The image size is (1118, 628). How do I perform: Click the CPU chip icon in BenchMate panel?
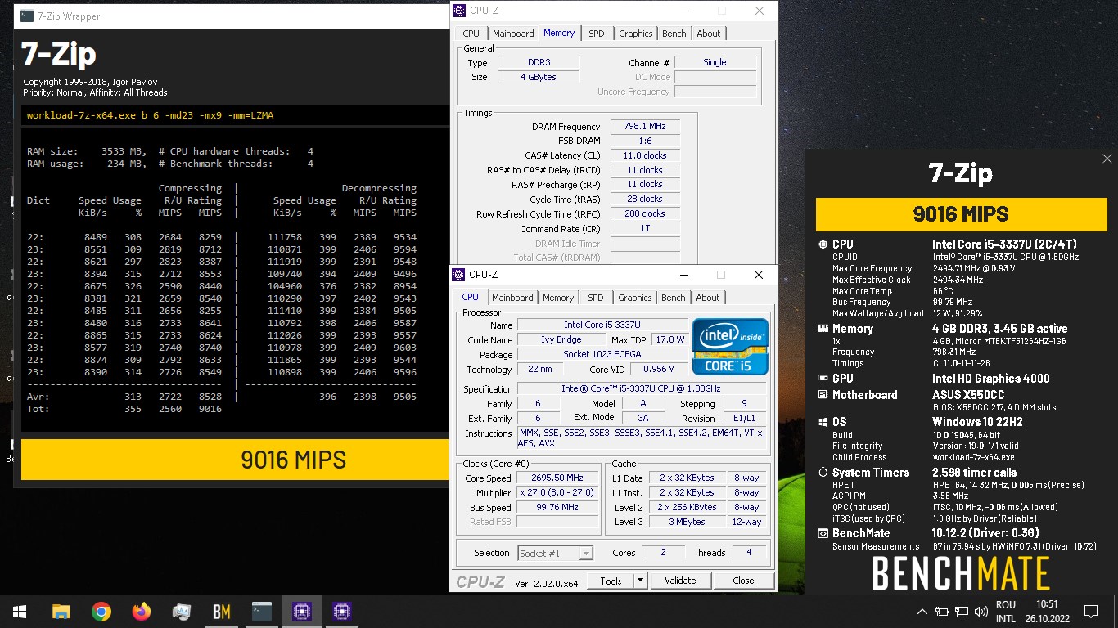pos(823,244)
